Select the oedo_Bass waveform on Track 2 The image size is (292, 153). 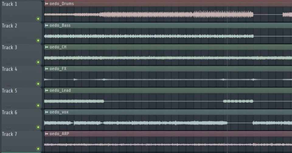168,36
